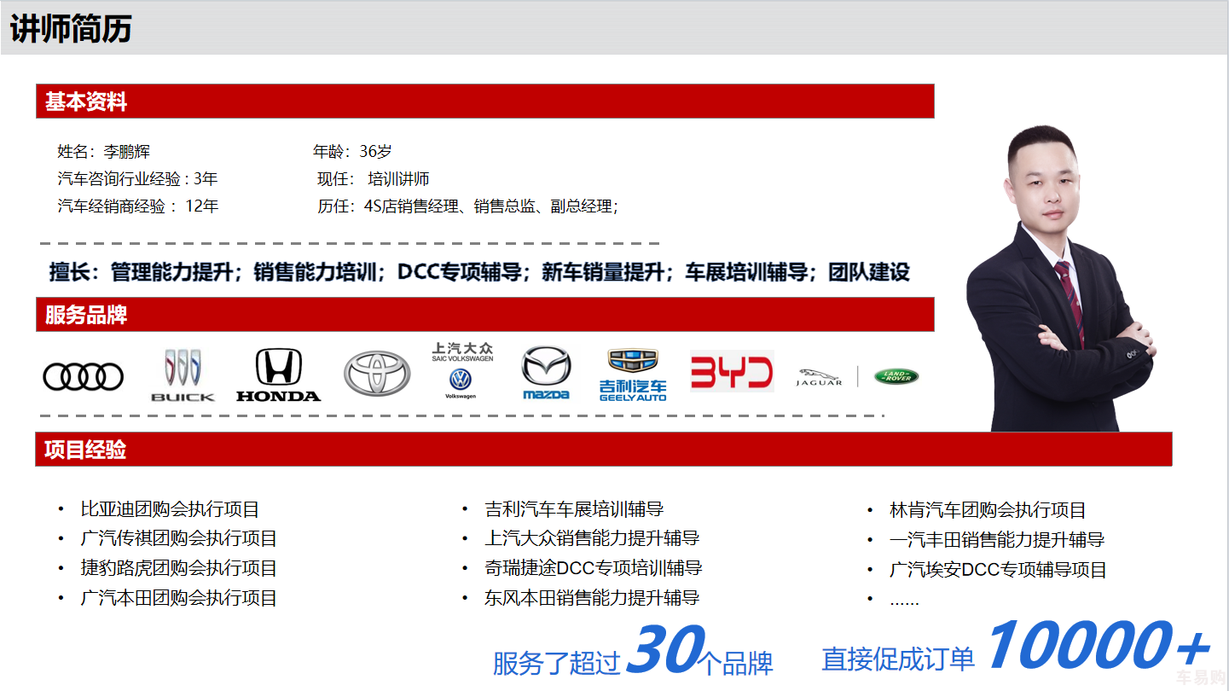Click the 项目经验 section header
The image size is (1229, 691).
pos(604,449)
